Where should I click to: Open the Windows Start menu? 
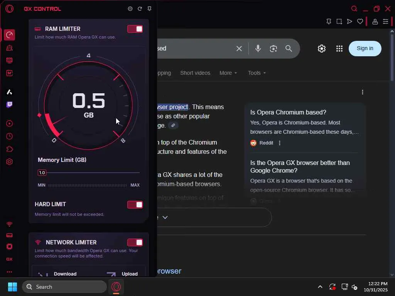coord(13,287)
